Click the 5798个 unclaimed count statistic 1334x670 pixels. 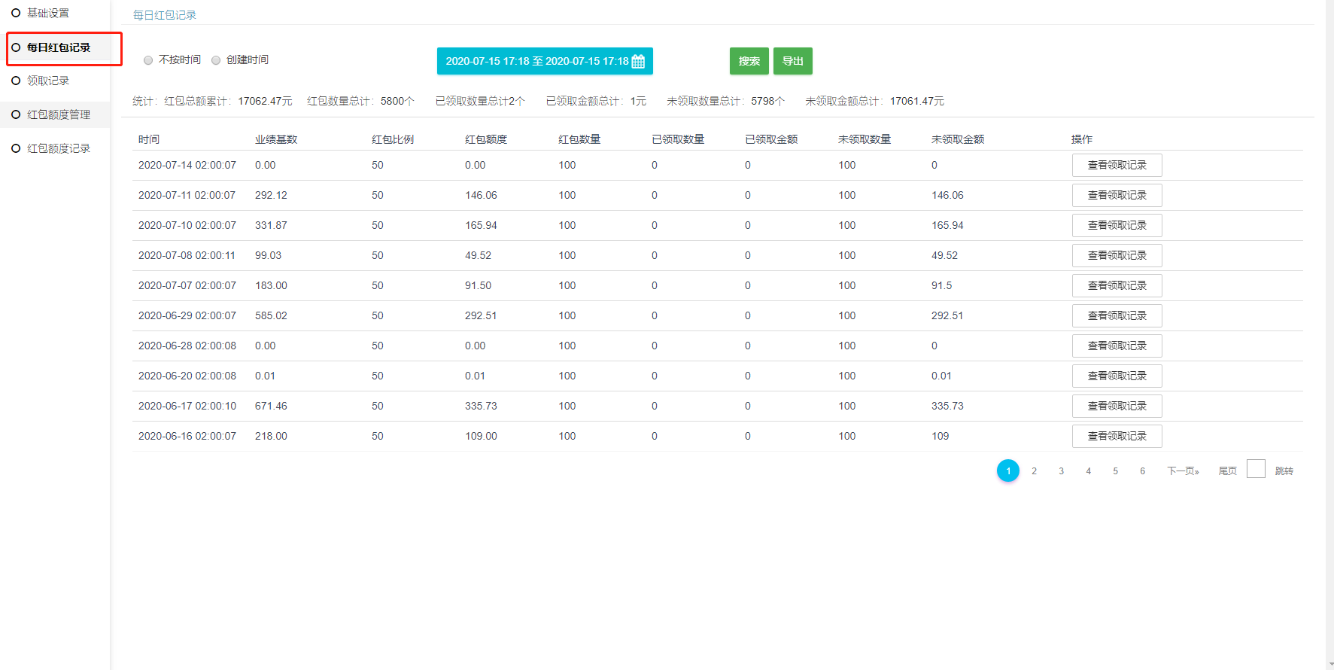tap(767, 101)
